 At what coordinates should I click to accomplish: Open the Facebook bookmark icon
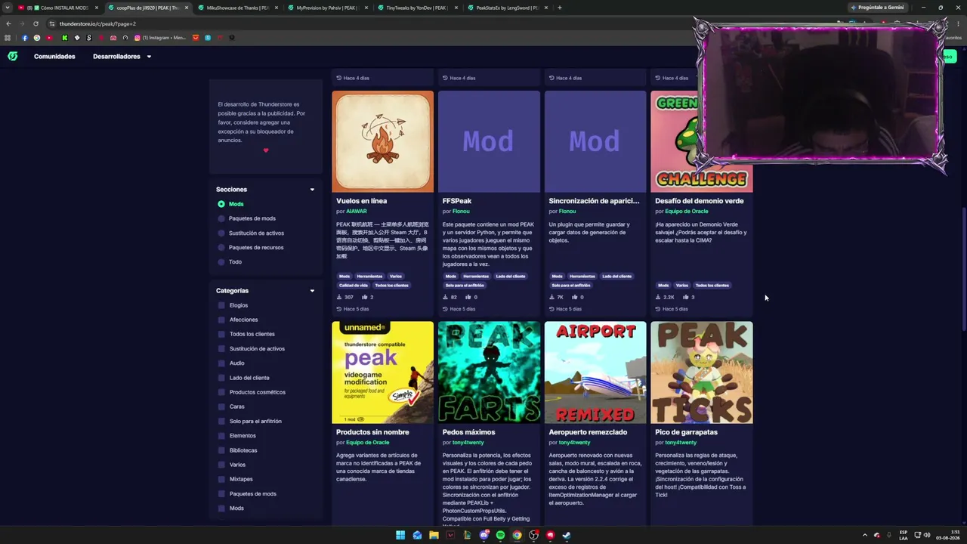click(24, 38)
